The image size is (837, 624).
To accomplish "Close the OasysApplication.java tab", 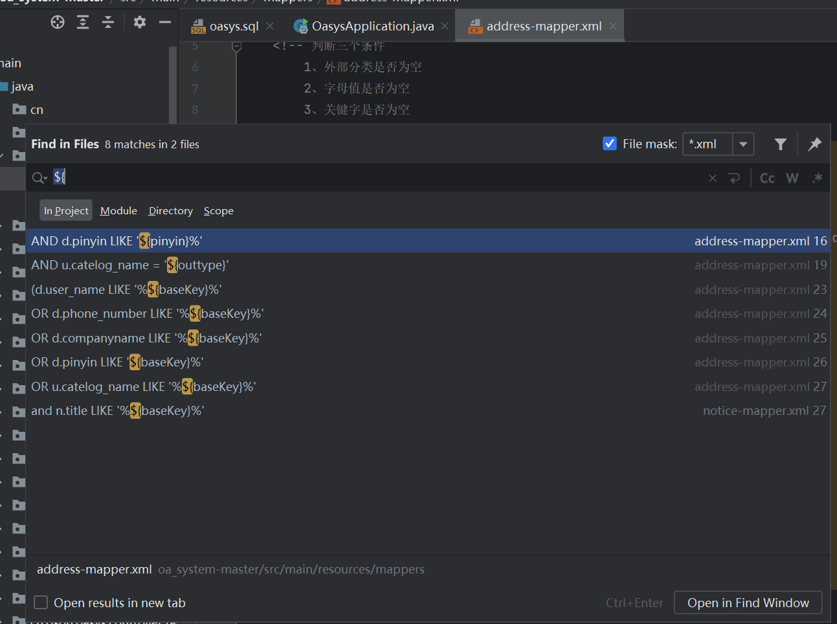I will point(445,26).
